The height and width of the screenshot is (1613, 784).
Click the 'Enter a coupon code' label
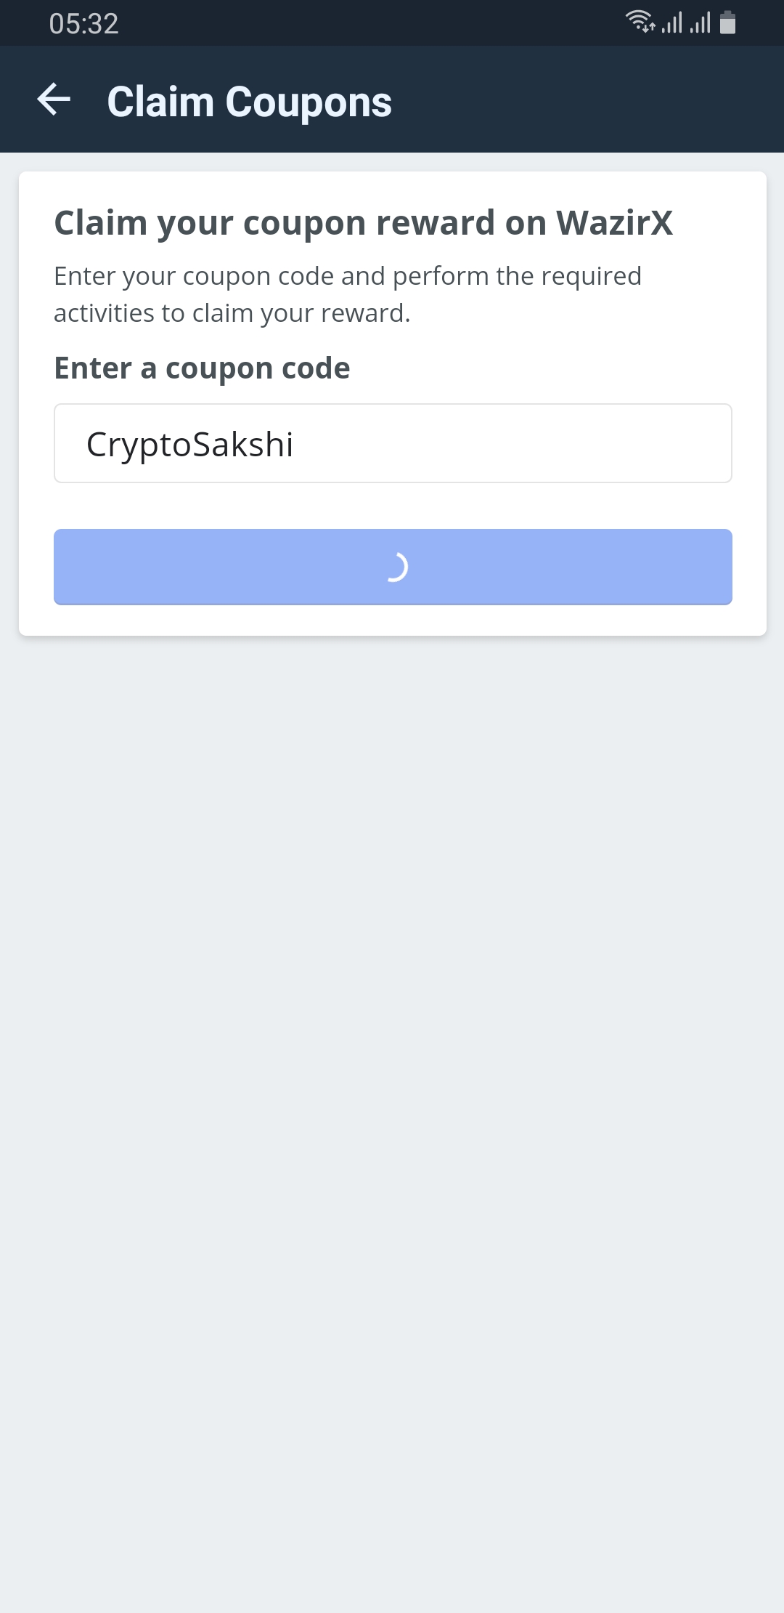tap(202, 368)
